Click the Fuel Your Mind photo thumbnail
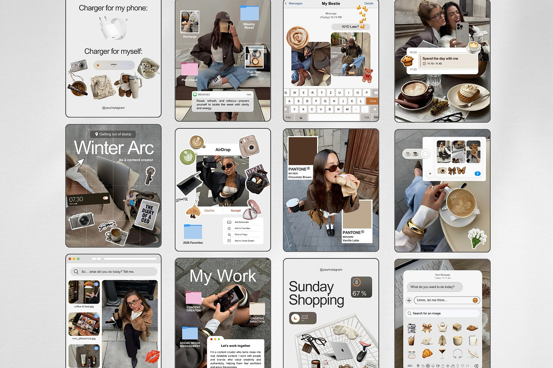 [x=254, y=57]
